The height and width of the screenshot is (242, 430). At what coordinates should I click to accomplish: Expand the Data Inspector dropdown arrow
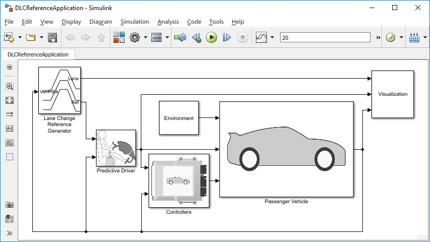click(273, 37)
